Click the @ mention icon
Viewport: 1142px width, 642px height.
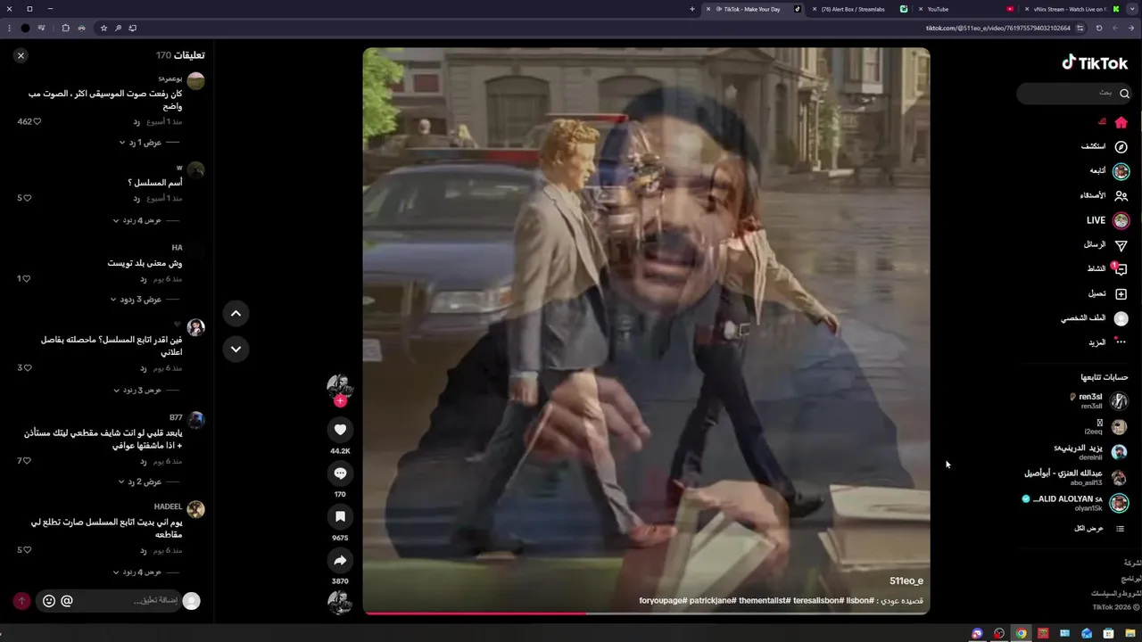(x=67, y=601)
